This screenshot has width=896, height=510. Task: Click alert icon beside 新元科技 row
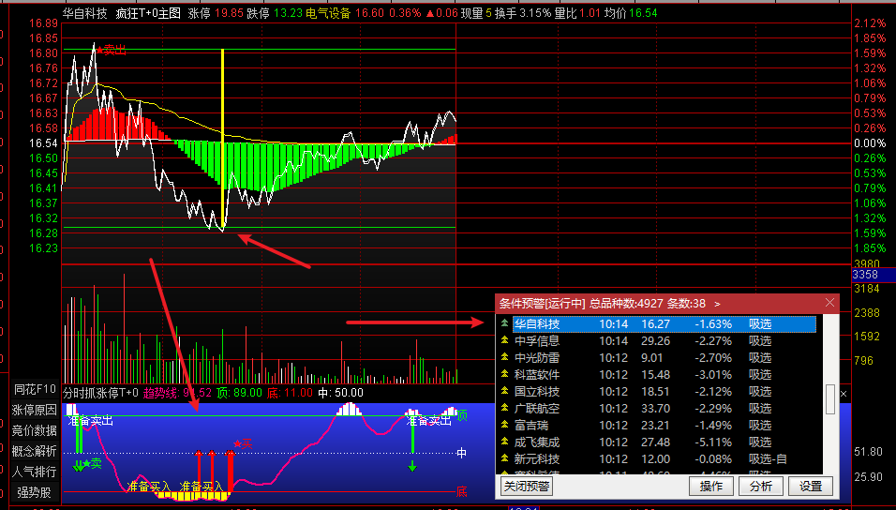point(504,459)
